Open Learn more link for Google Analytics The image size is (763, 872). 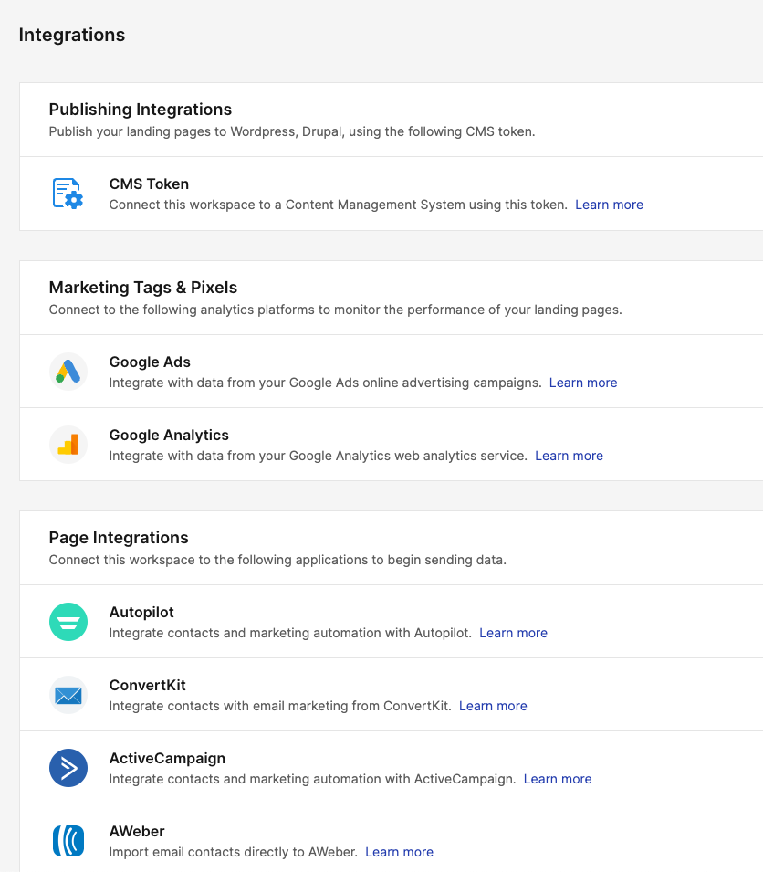pos(569,456)
